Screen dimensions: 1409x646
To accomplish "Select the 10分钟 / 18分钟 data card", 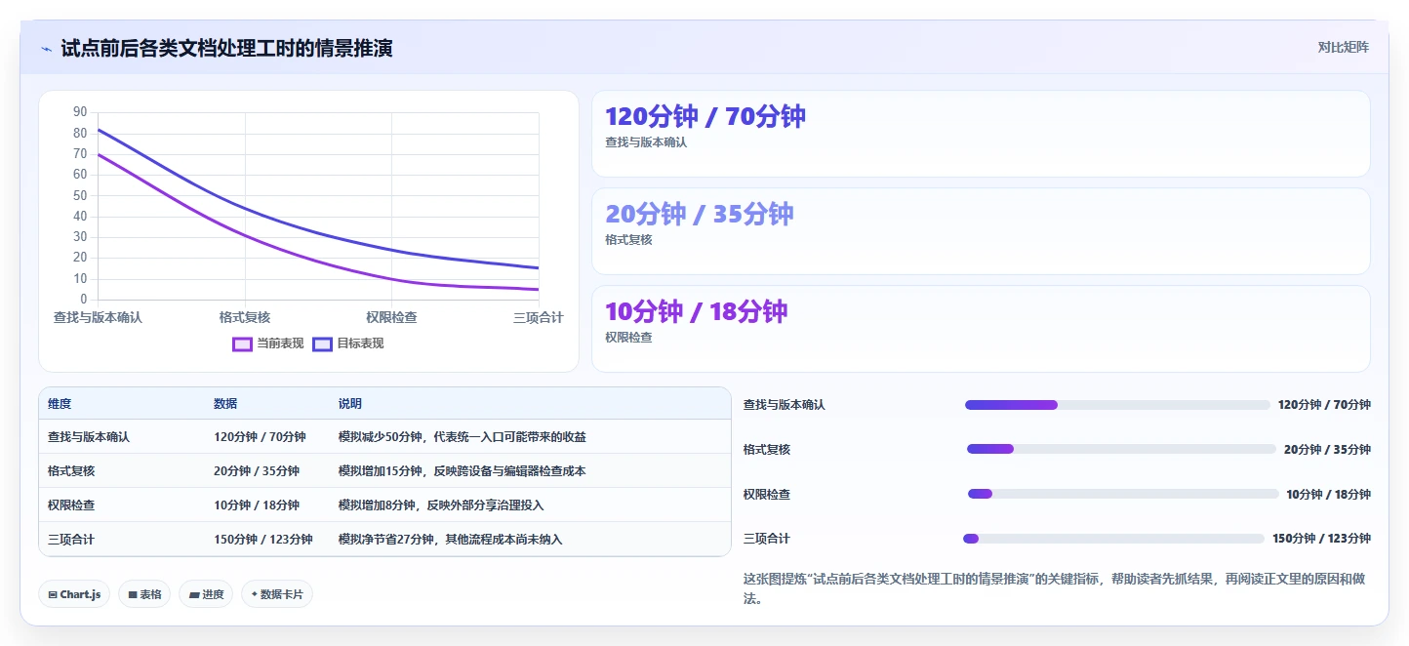I will pyautogui.click(x=981, y=329).
